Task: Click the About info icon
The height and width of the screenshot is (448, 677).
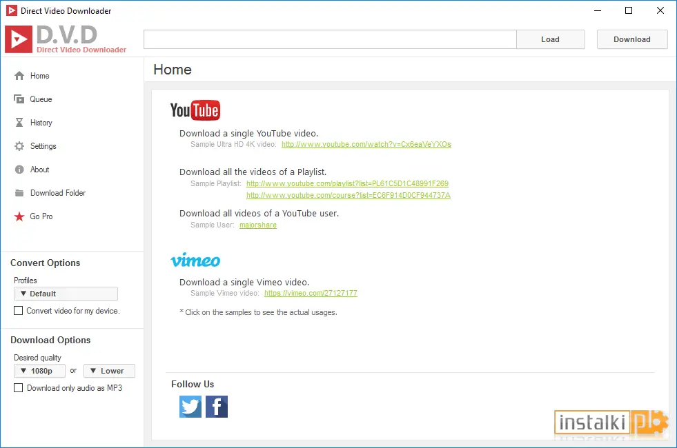Action: tap(19, 170)
